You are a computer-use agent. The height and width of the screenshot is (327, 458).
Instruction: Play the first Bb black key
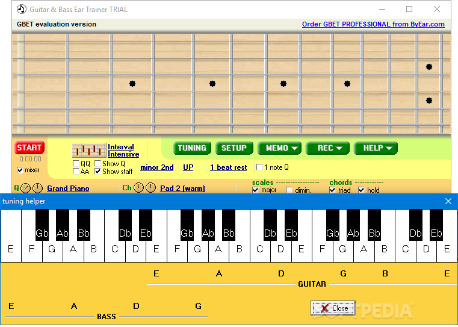tap(84, 225)
